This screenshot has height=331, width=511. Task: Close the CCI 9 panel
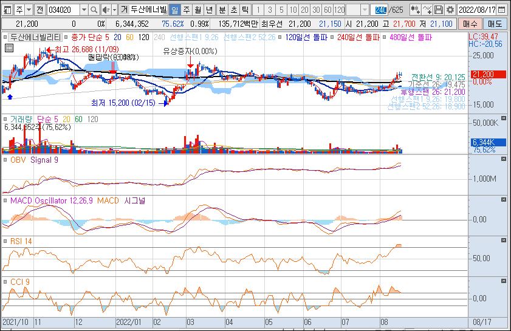(x=504, y=281)
